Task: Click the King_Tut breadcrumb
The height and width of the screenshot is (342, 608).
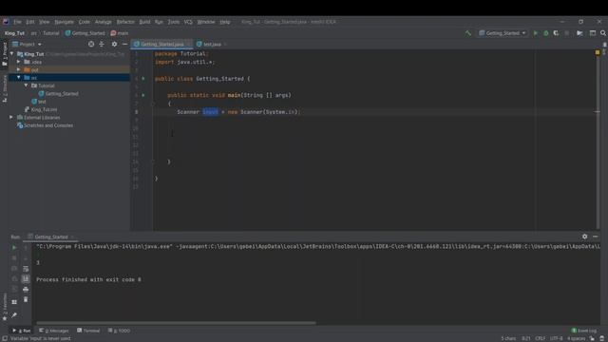Action: pos(15,33)
